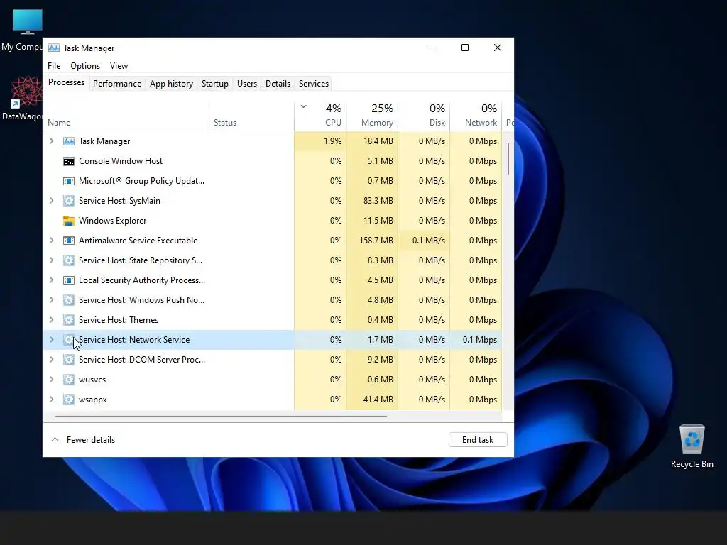727x545 pixels.
Task: Click the wsappx process gear icon
Action: 69,400
